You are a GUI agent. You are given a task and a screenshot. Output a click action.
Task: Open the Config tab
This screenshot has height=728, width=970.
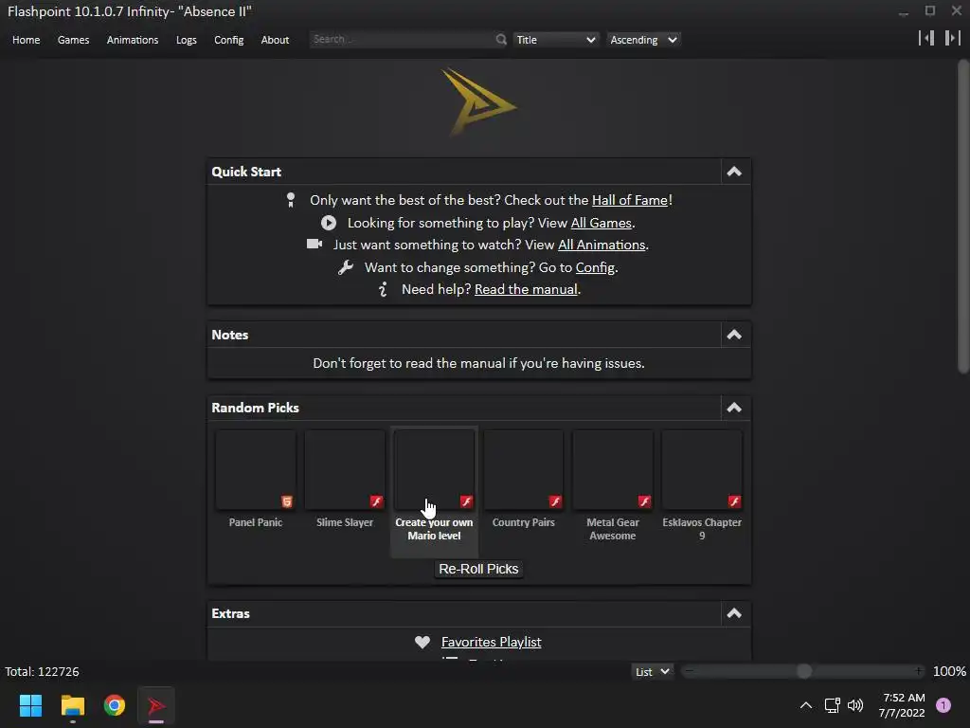click(x=229, y=40)
